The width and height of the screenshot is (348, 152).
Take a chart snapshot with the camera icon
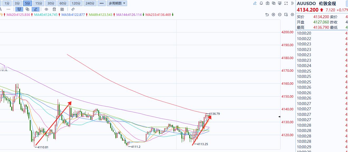coord(268,3)
